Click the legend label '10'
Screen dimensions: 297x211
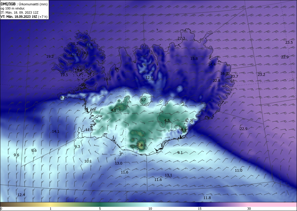coord(150,209)
